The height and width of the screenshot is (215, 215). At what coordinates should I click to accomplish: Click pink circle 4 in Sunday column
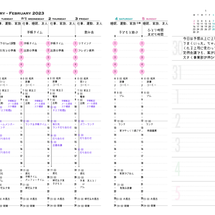point(142,64)
